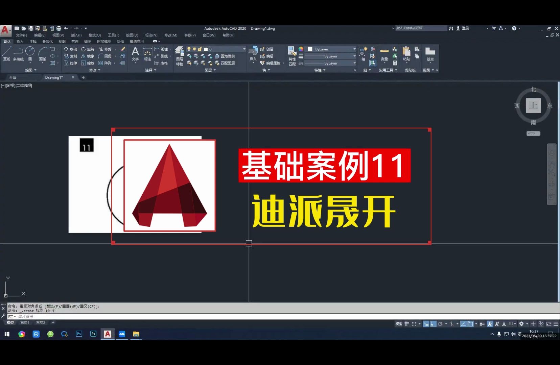Click 创建 (Create block) button
The image size is (560, 365).
[267, 49]
